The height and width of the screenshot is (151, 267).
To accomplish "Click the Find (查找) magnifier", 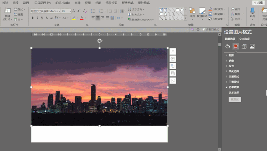I will [x=233, y=9].
